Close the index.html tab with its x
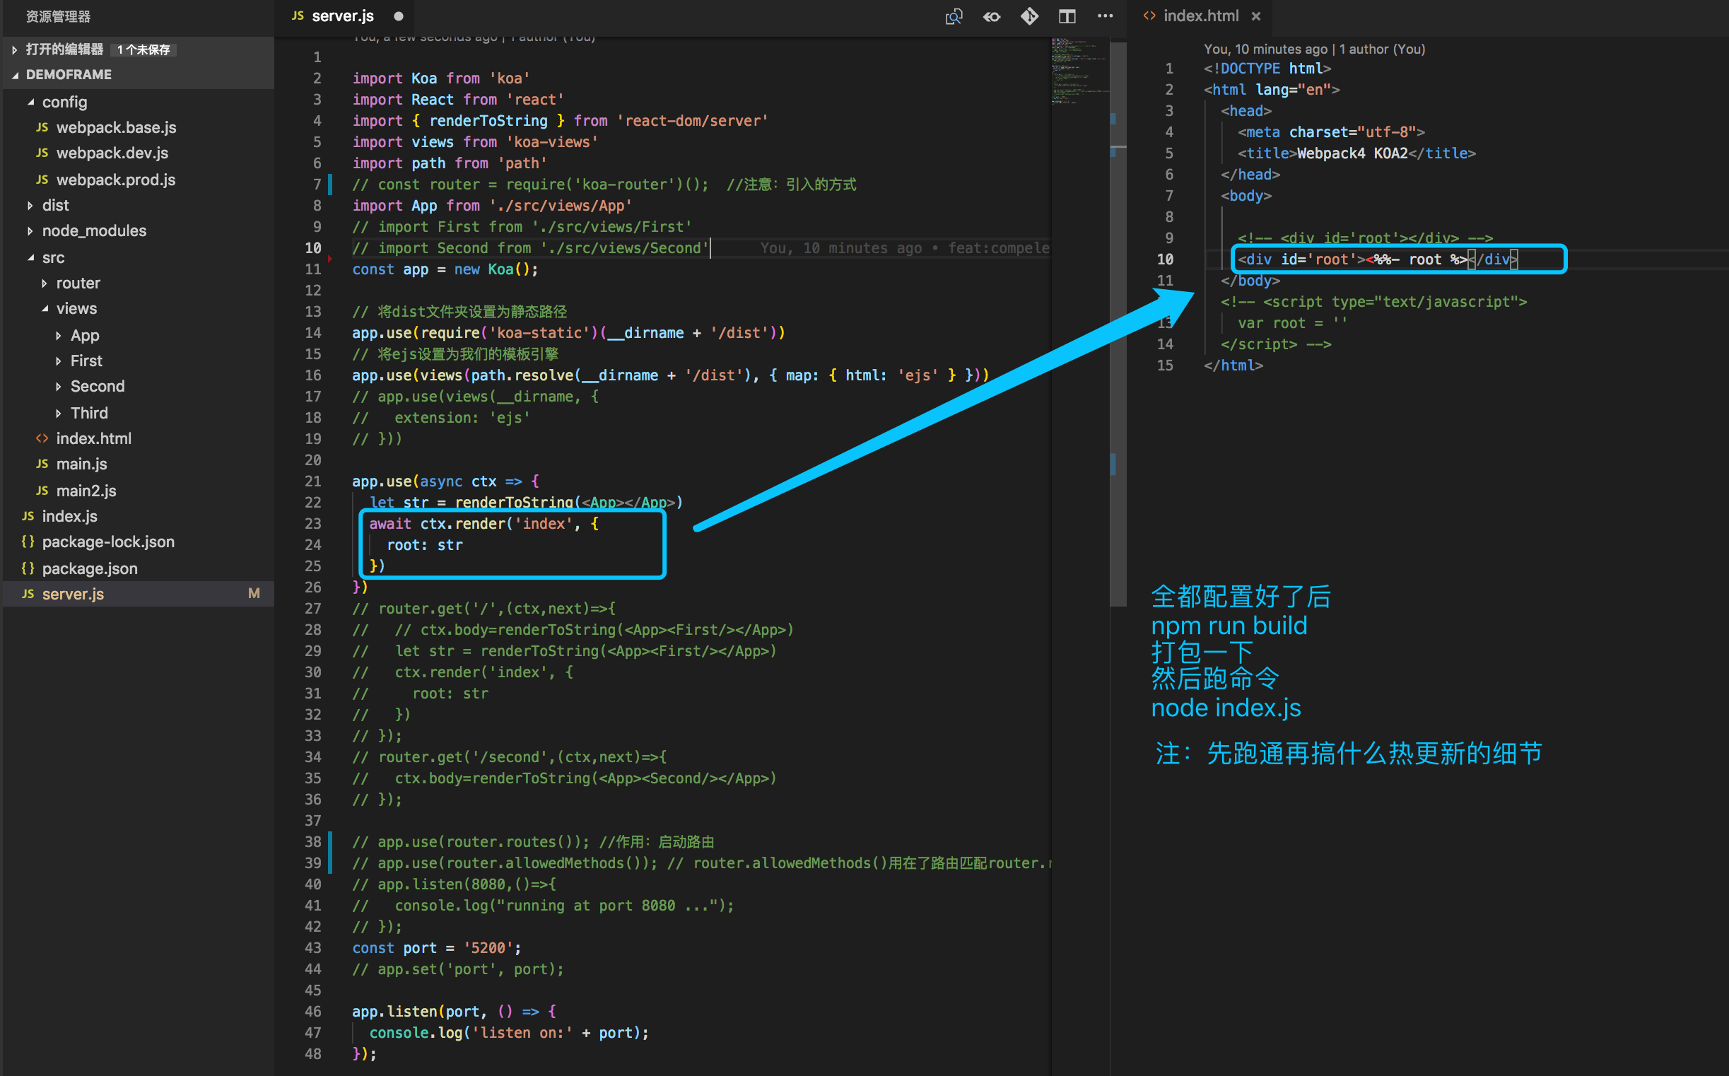This screenshot has width=1729, height=1076. [x=1256, y=16]
